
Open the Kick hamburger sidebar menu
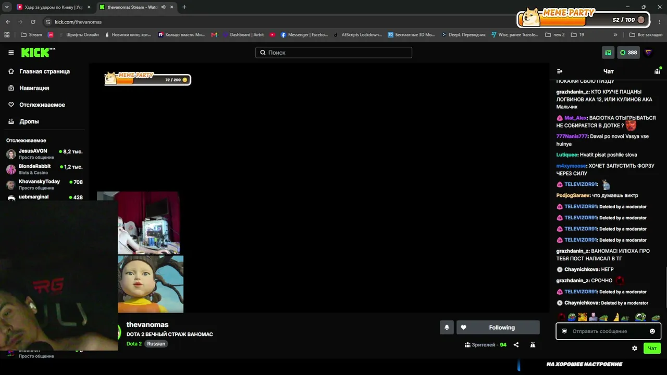tap(11, 53)
